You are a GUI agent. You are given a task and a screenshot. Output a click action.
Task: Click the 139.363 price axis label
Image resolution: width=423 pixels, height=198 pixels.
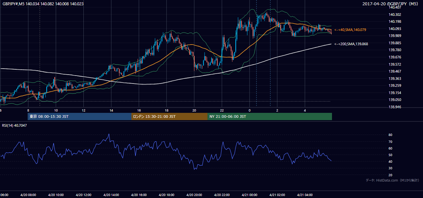pyautogui.click(x=394, y=79)
